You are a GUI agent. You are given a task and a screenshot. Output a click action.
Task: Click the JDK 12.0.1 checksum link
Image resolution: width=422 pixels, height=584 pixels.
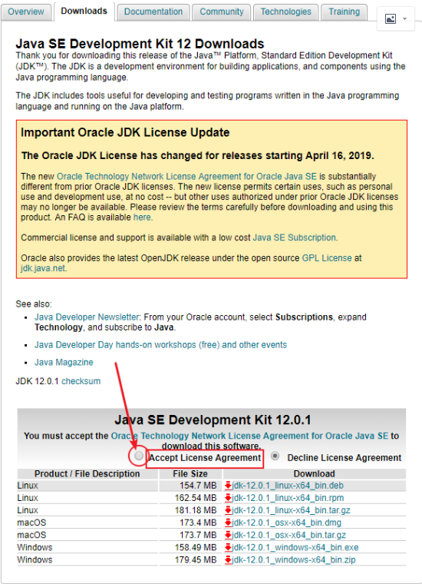(81, 381)
